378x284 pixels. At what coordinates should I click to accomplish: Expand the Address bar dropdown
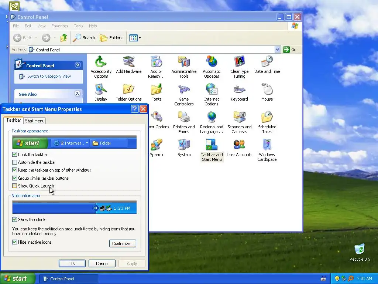tap(277, 50)
